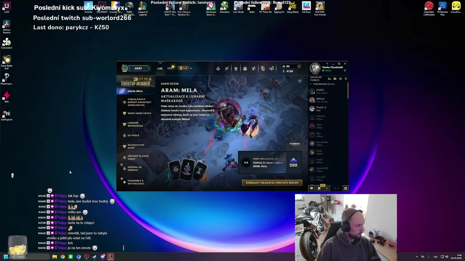465x261 pixels.
Task: Open the Blitz desktop shortcut
Action: (x=7, y=97)
